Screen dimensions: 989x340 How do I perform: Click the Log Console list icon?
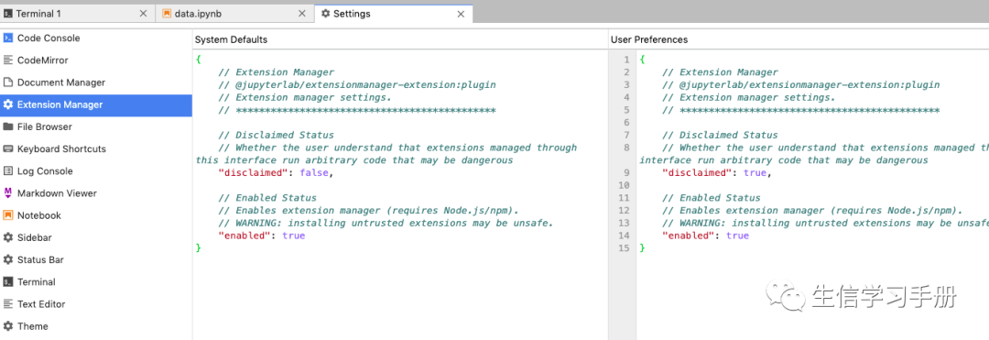(x=8, y=171)
